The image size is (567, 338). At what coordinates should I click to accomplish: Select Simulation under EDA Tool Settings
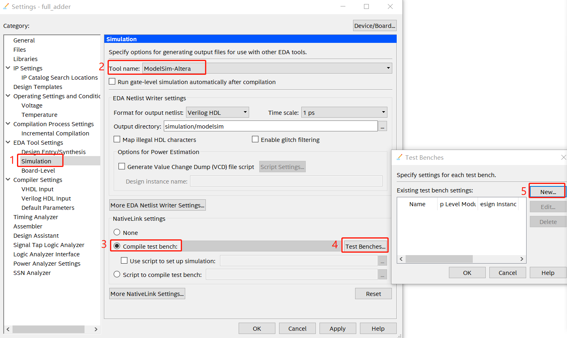point(36,161)
